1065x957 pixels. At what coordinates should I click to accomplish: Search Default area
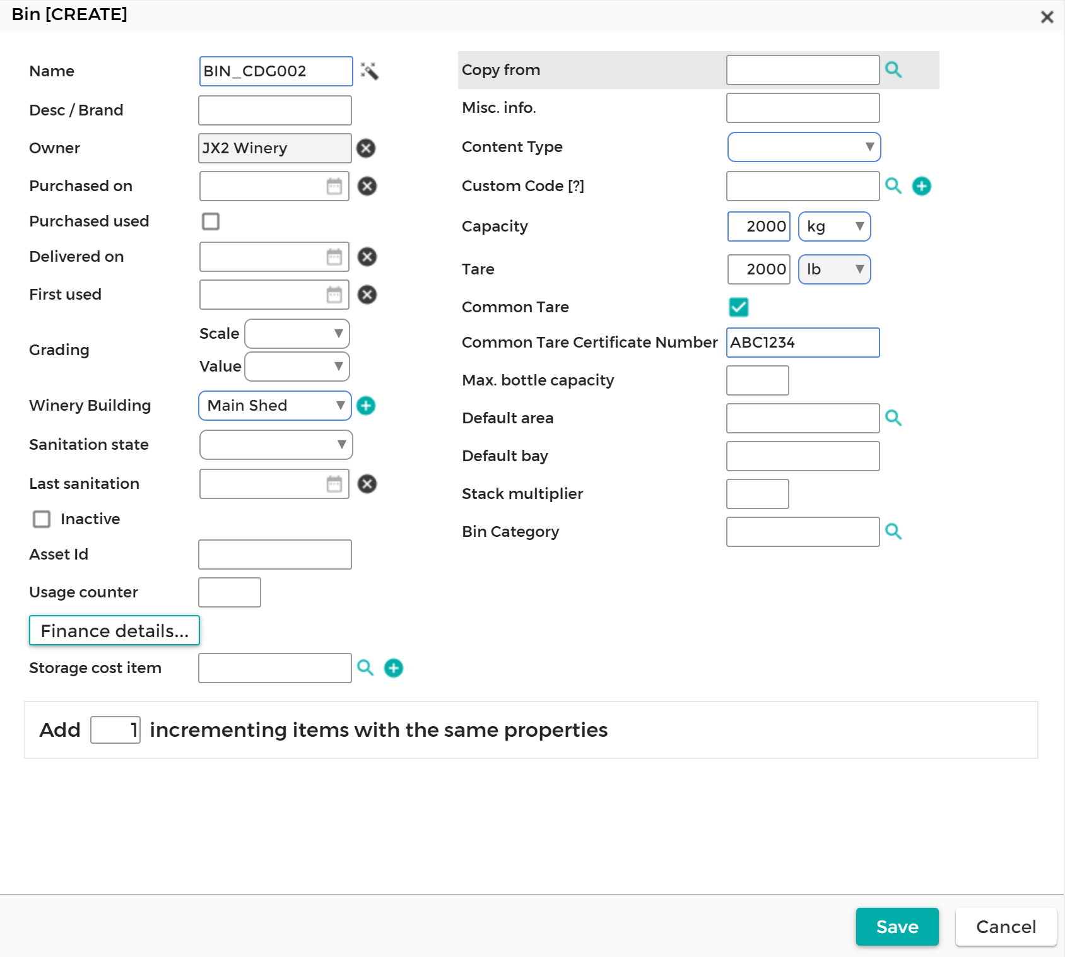pos(893,418)
